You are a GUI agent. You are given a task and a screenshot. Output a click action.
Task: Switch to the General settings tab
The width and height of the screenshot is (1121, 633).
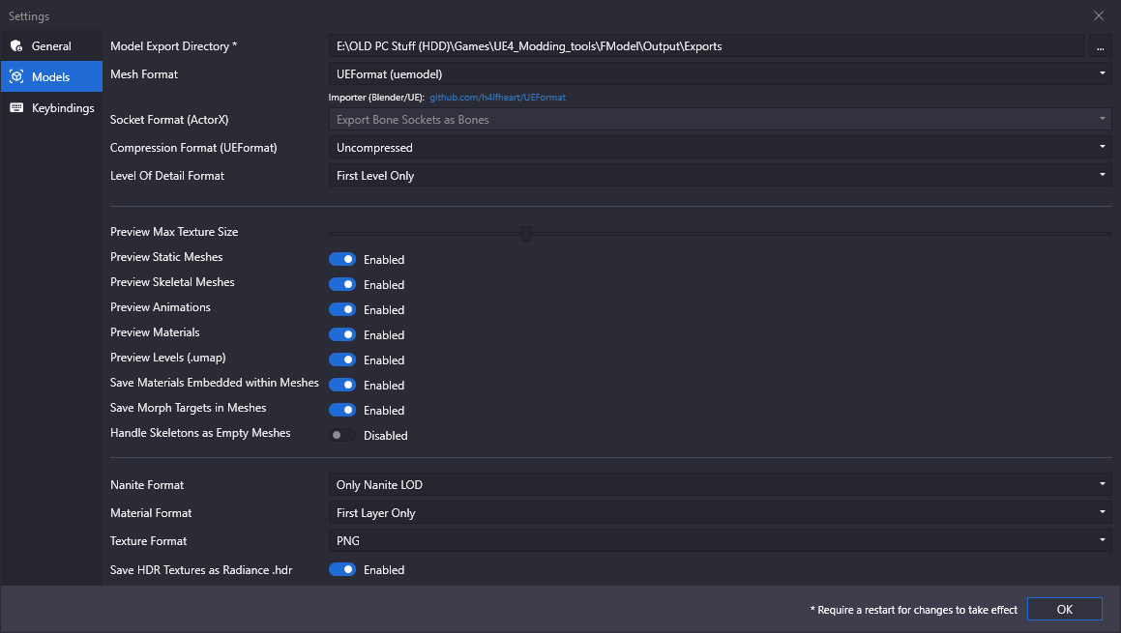[51, 46]
